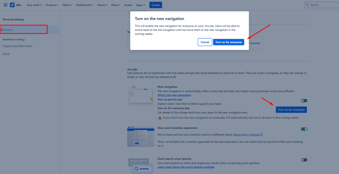Image resolution: width=339 pixels, height=174 pixels.
Task: Click the Search input field
Action: click(x=322, y=5)
